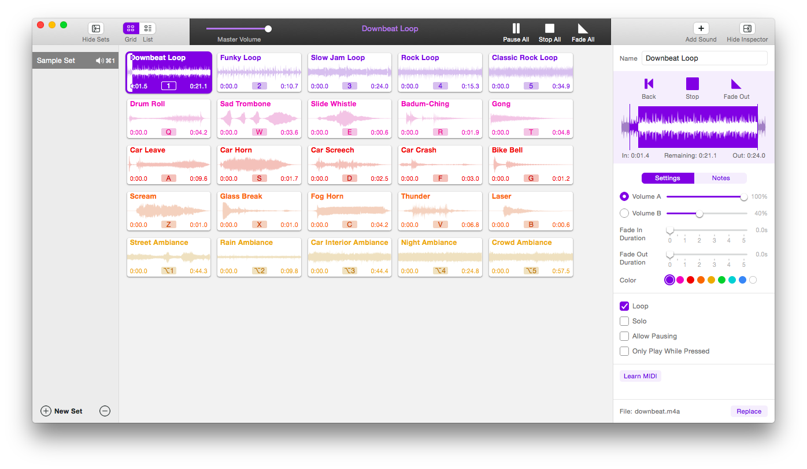Choose the dark orange color swatch
This screenshot has width=807, height=469.
701,280
